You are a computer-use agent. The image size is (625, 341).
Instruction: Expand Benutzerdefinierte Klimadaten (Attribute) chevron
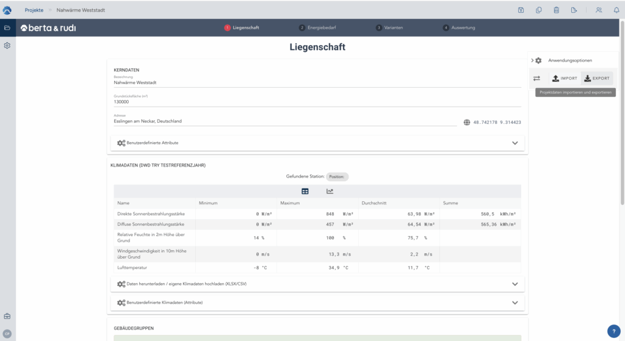[515, 303]
